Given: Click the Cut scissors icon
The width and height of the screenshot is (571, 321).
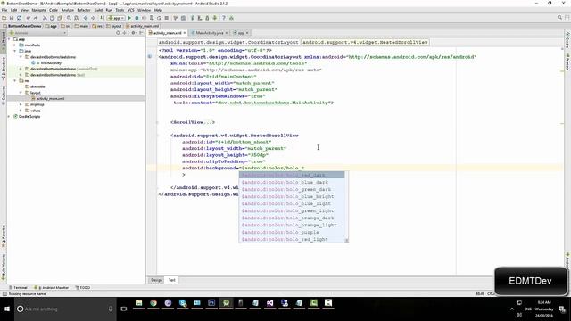Looking at the screenshot, I should pos(45,18).
